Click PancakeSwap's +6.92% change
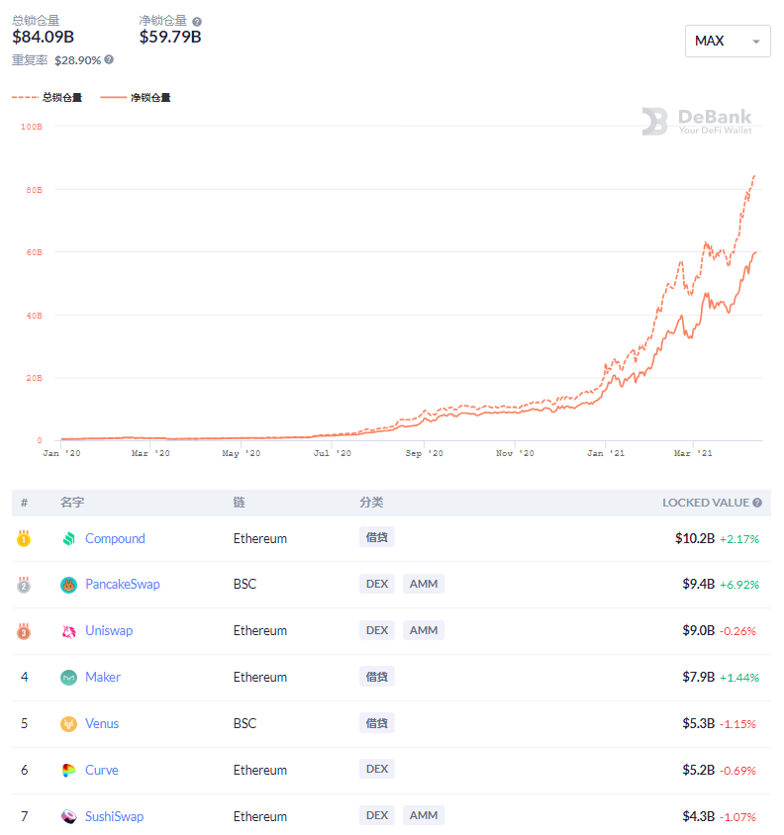Screen dimensions: 784x835 (x=739, y=585)
